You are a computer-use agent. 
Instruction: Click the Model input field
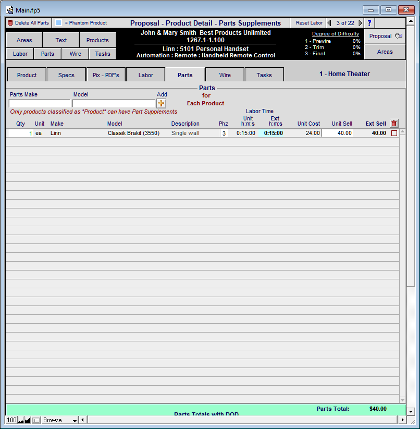click(x=114, y=104)
